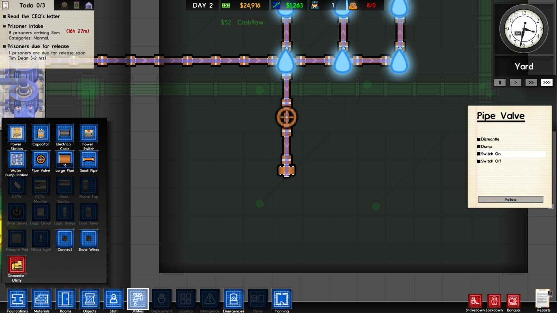Click the $1,263 daily cashflow figure
557x313 pixels.
point(295,5)
